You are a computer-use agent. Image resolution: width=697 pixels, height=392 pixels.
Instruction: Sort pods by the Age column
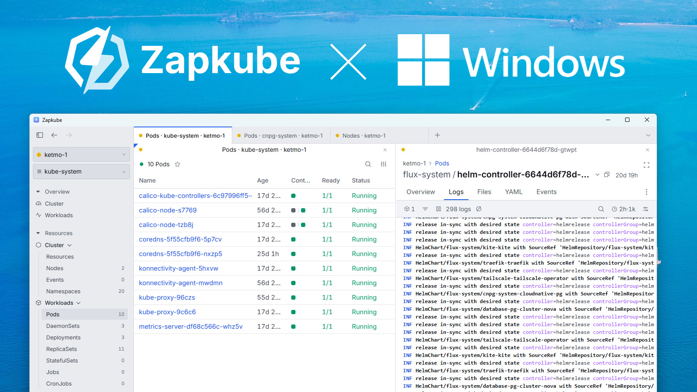[x=263, y=180]
